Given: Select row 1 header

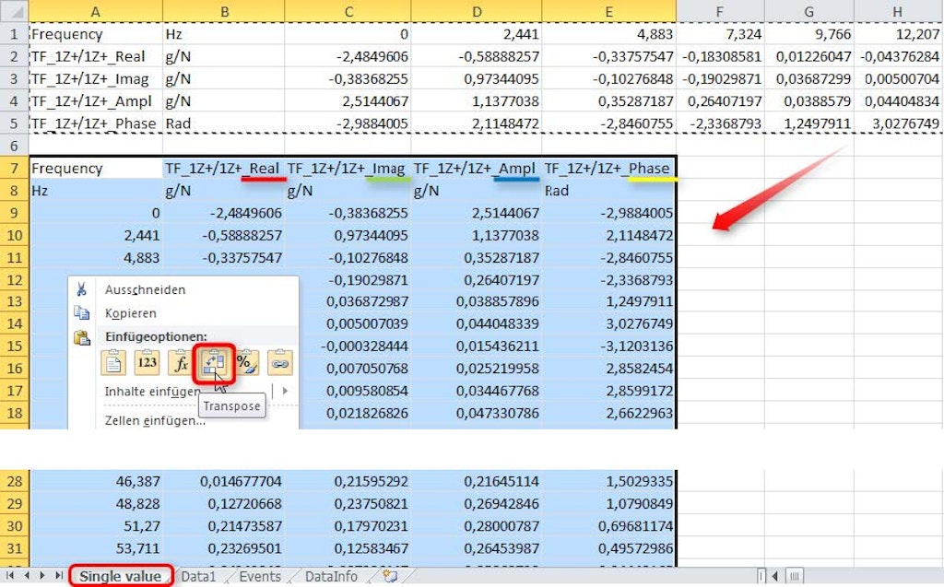Looking at the screenshot, I should pyautogui.click(x=14, y=34).
